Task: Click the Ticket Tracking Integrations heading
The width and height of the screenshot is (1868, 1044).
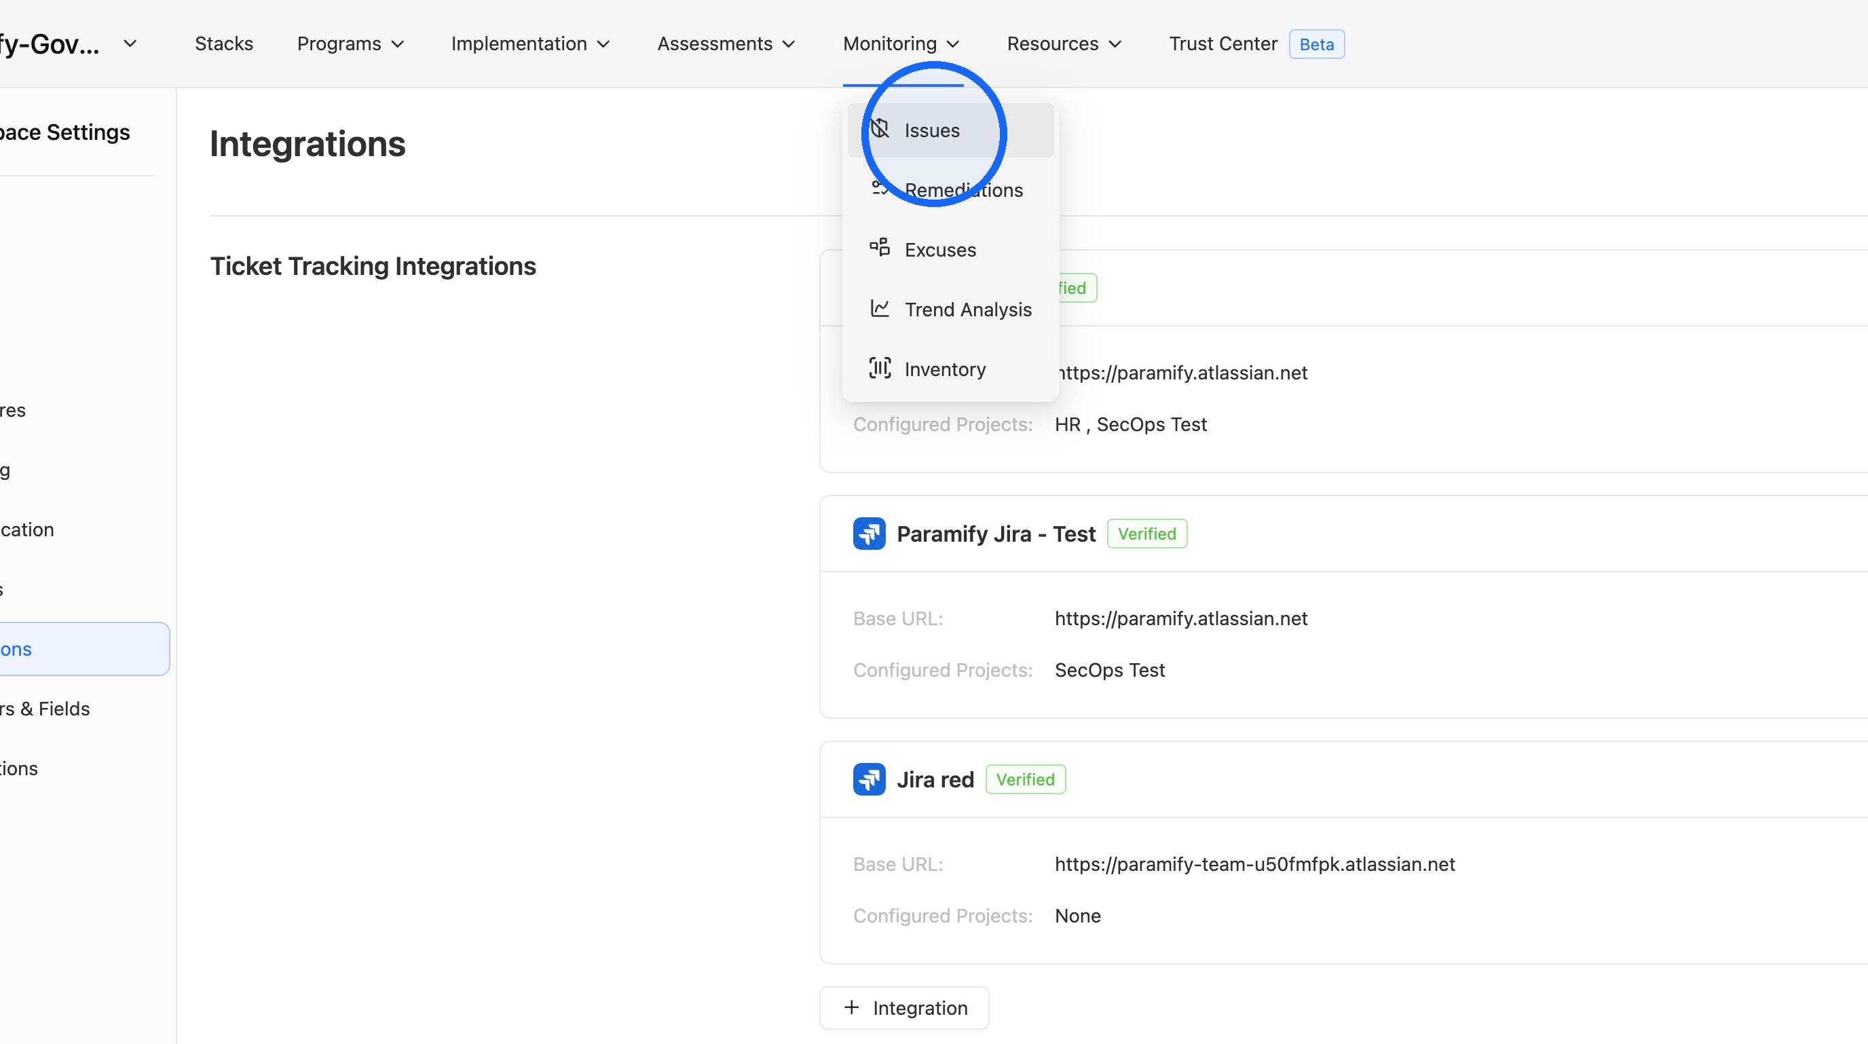Action: click(373, 266)
